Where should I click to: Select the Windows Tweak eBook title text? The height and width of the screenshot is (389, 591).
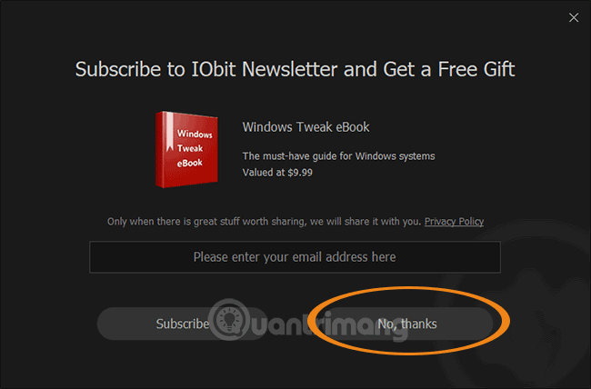click(306, 127)
